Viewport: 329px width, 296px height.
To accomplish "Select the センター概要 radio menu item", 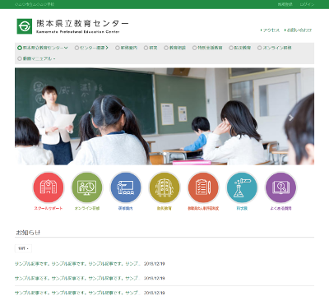I will (91, 48).
